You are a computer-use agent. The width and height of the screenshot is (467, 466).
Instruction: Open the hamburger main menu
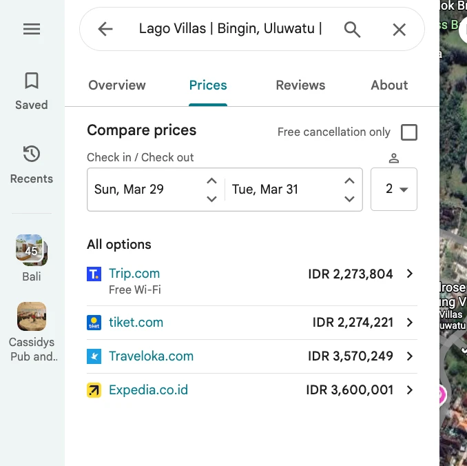32,29
